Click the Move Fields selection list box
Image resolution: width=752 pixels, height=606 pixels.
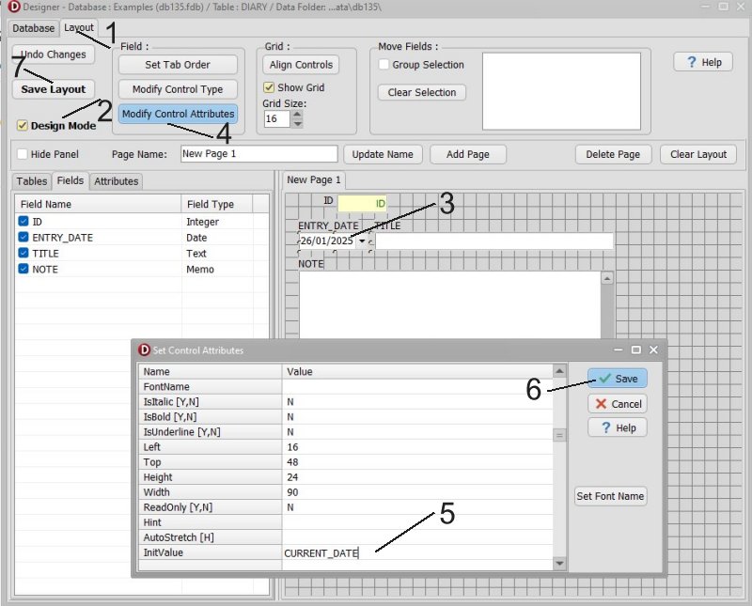(561, 91)
